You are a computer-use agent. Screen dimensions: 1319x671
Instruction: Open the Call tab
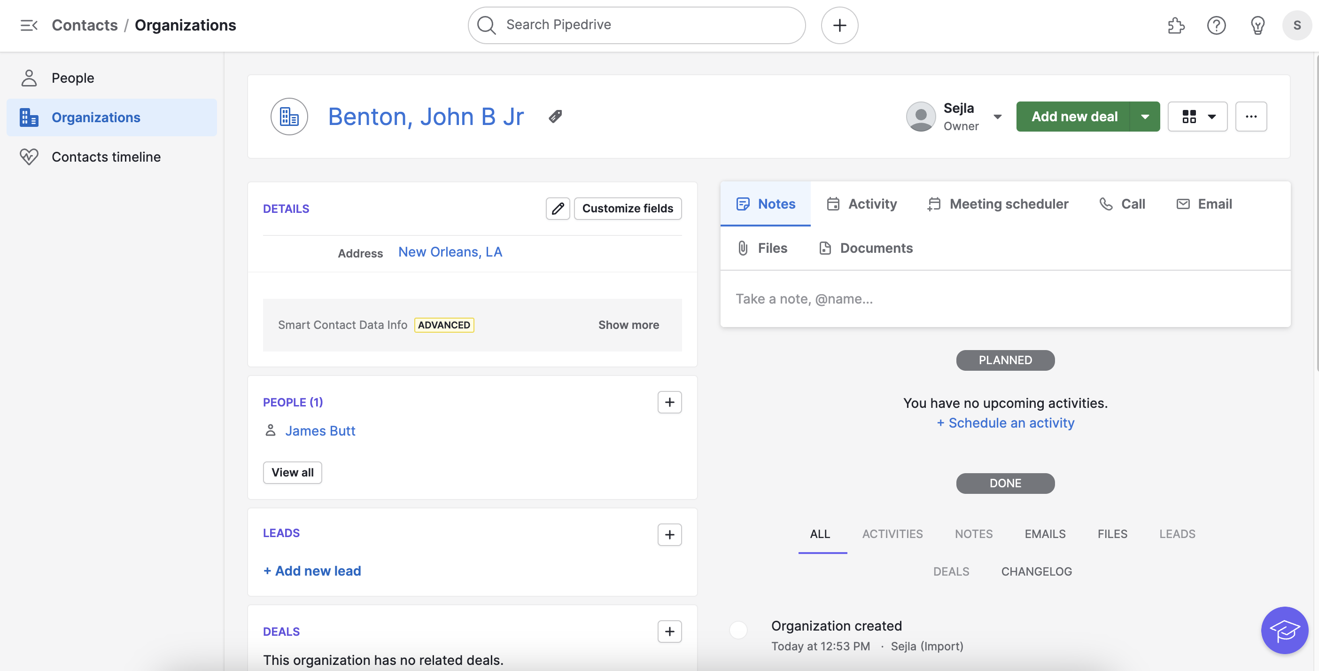(1122, 204)
